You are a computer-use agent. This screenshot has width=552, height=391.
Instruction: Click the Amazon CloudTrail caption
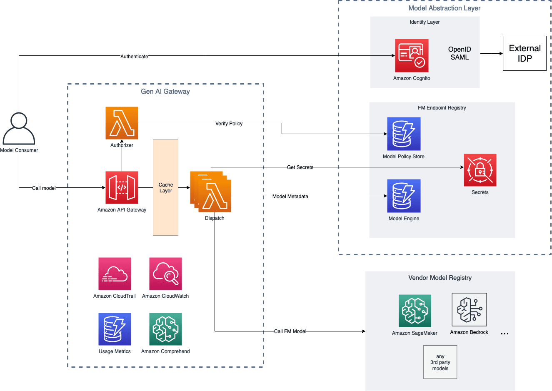(115, 296)
